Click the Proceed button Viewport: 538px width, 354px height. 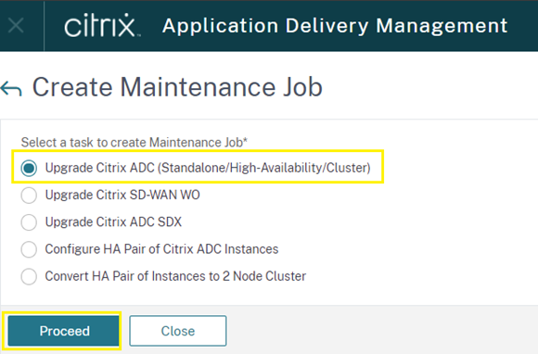[x=63, y=331]
